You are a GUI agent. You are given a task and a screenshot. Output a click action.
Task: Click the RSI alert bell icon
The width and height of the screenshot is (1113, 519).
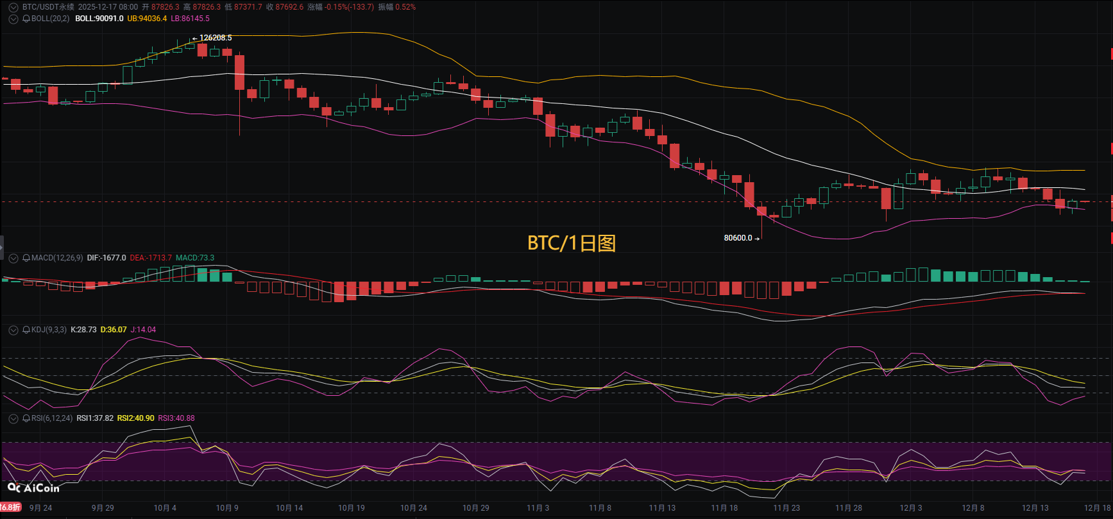[x=26, y=418]
